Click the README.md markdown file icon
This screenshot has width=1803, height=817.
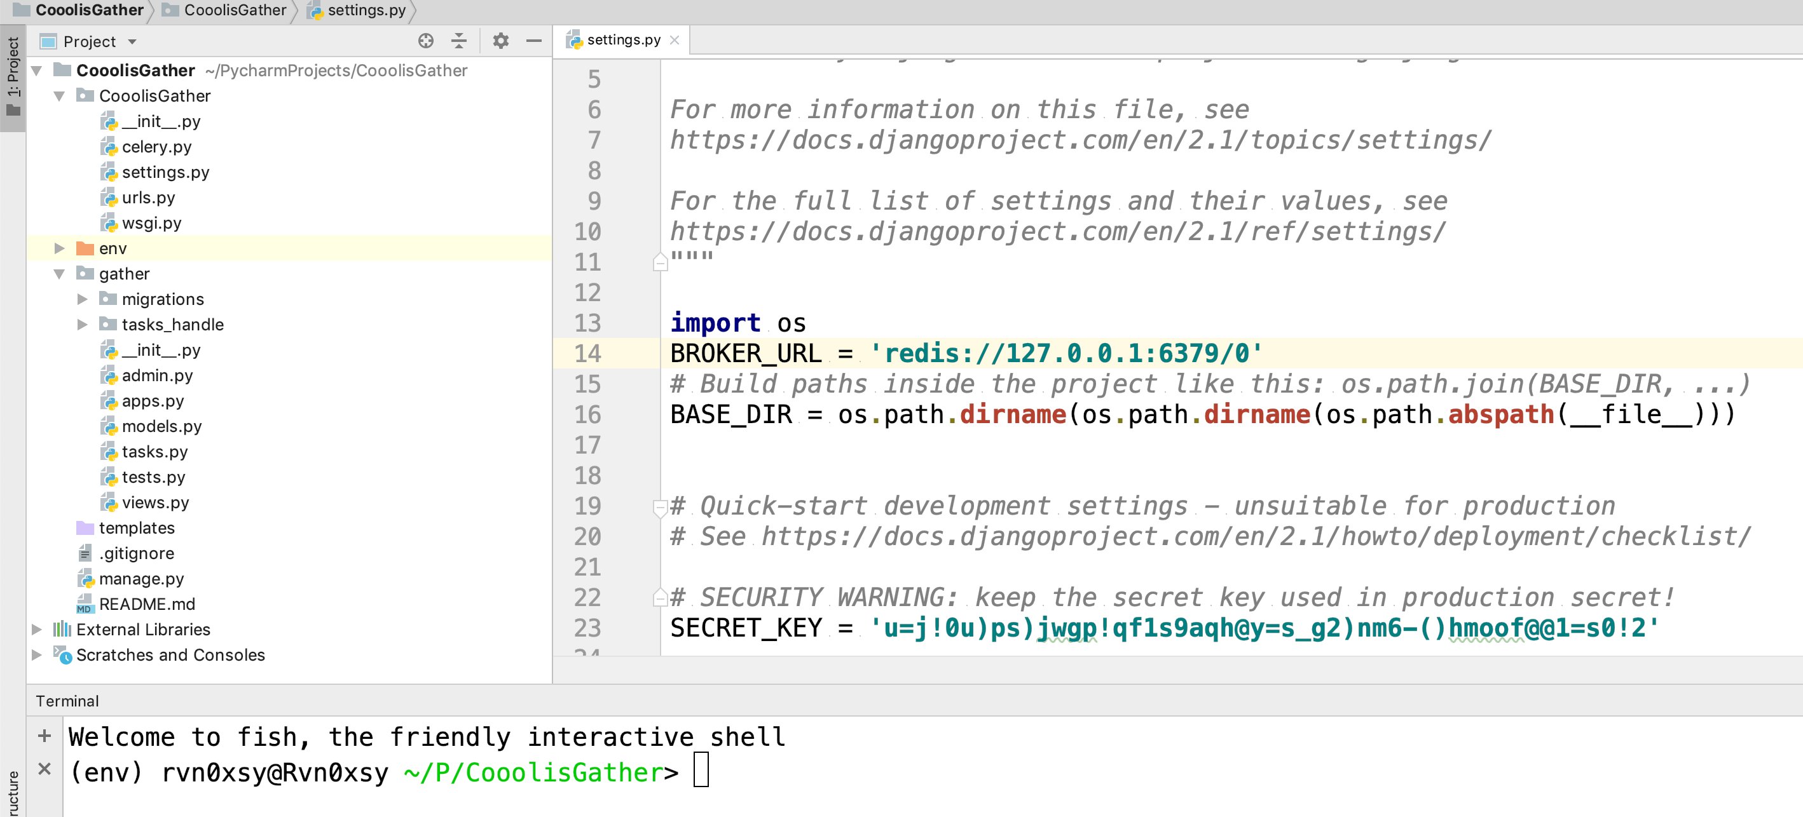coord(85,604)
